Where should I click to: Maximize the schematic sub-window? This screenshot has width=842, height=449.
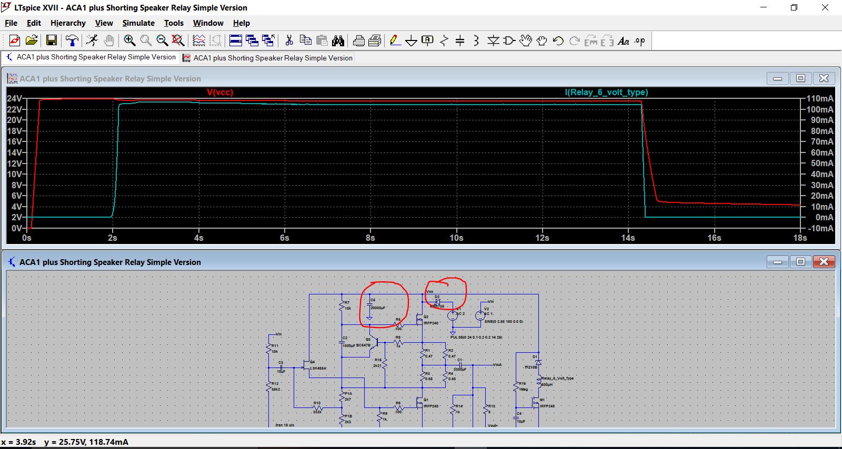(800, 261)
